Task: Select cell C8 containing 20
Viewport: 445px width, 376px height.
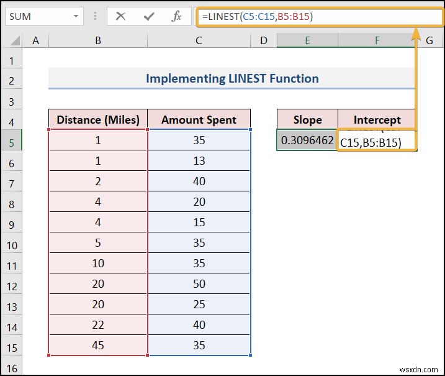Action: click(x=199, y=201)
